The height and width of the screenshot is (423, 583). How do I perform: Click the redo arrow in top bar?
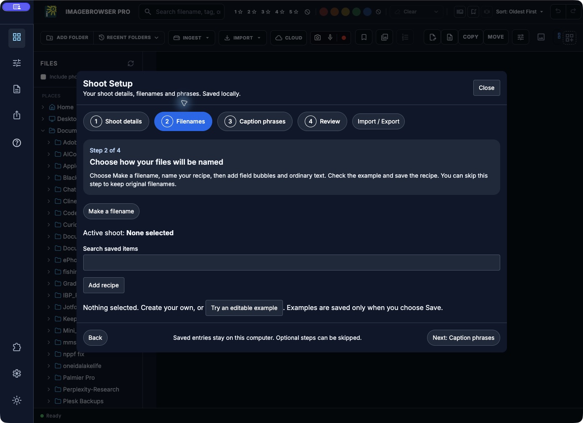(x=573, y=11)
